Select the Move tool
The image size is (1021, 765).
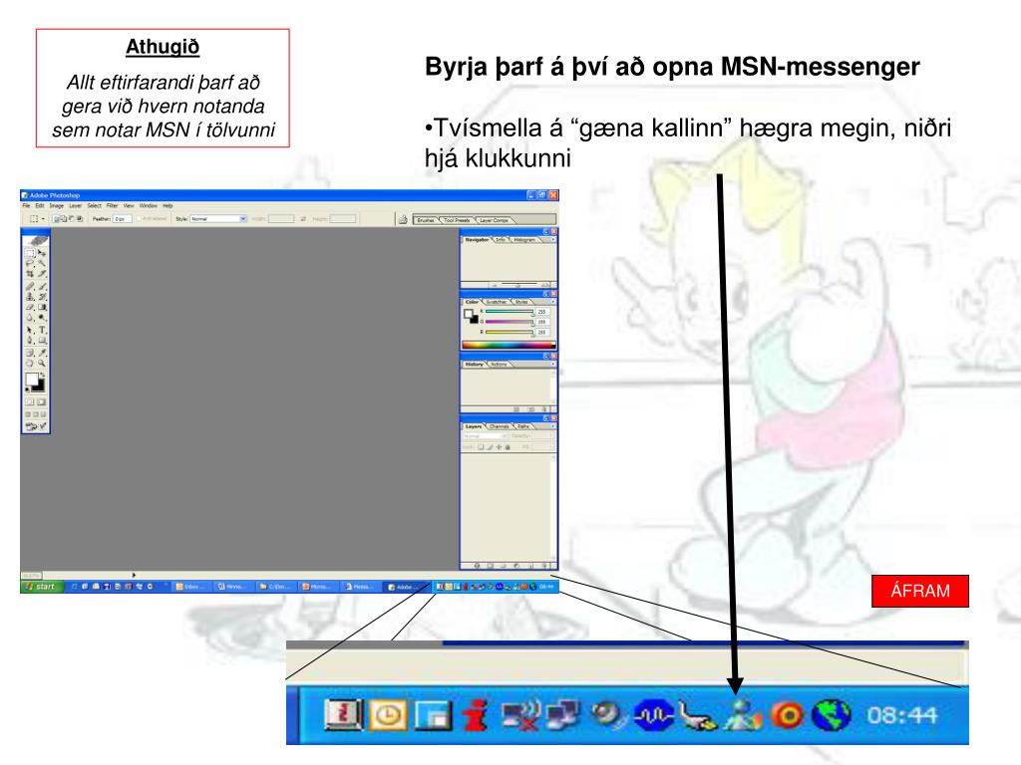[42, 253]
